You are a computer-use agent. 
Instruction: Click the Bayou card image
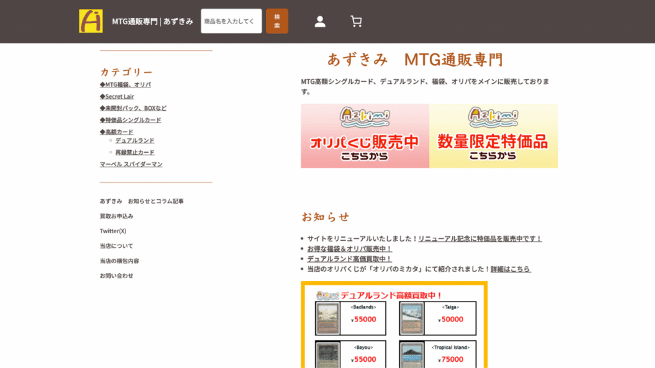(328, 356)
